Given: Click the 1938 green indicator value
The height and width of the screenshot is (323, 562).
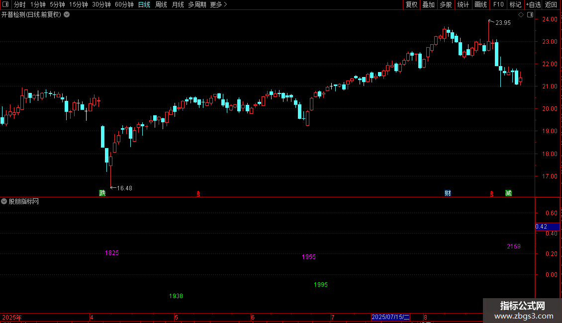Looking at the screenshot, I should tap(176, 296).
